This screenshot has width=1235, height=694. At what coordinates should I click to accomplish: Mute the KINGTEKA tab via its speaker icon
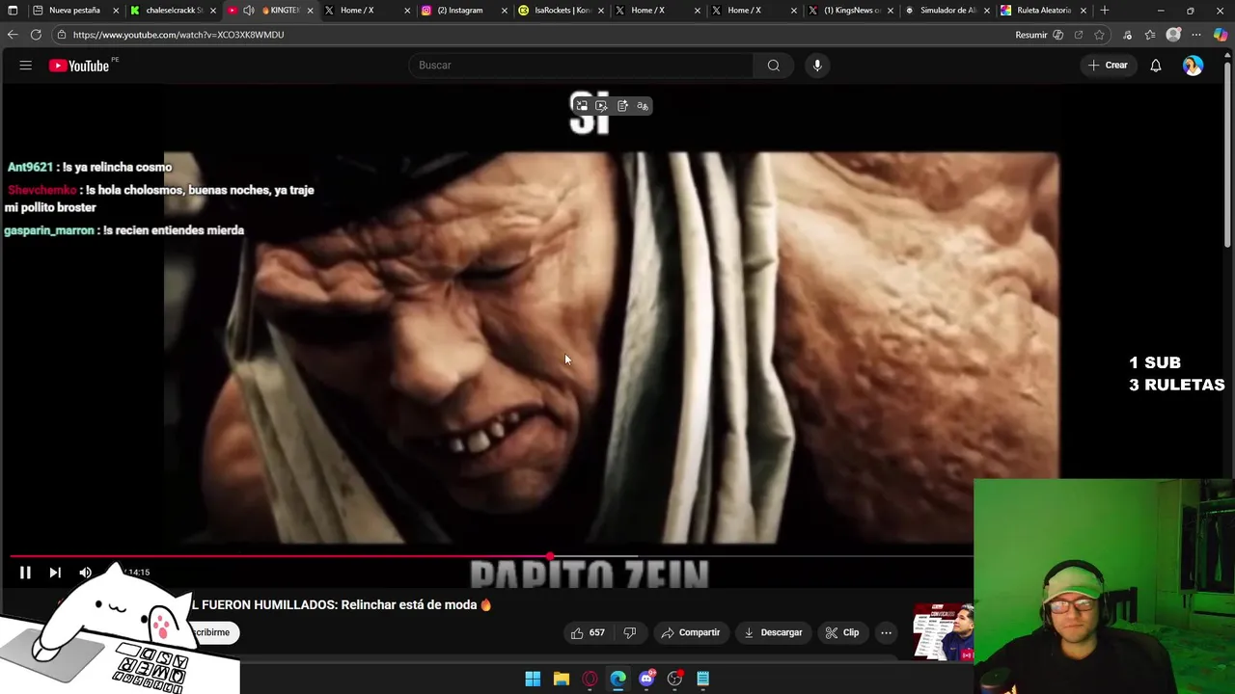coord(249,11)
